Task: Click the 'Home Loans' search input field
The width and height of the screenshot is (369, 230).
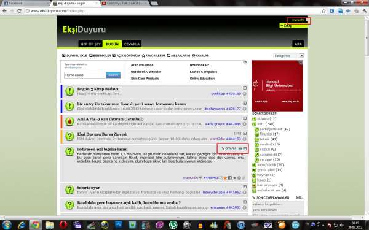Action: click(x=85, y=75)
